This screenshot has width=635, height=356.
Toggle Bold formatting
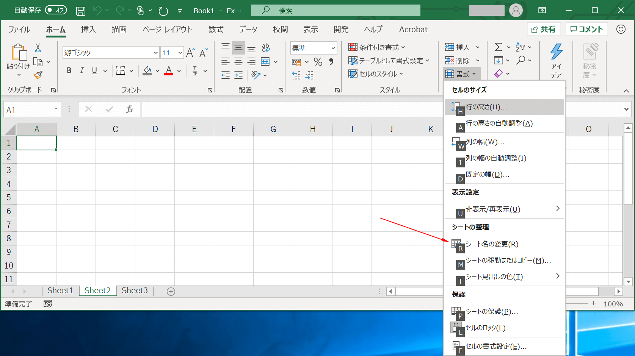pos(69,70)
